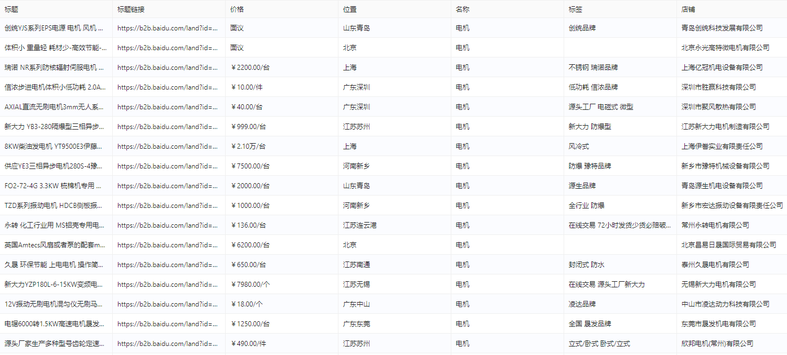Click the 标题链接 column header
This screenshot has width=787, height=355.
coord(131,10)
